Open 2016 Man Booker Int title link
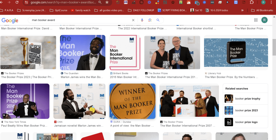This screenshot has height=140, width=276. point(124,77)
